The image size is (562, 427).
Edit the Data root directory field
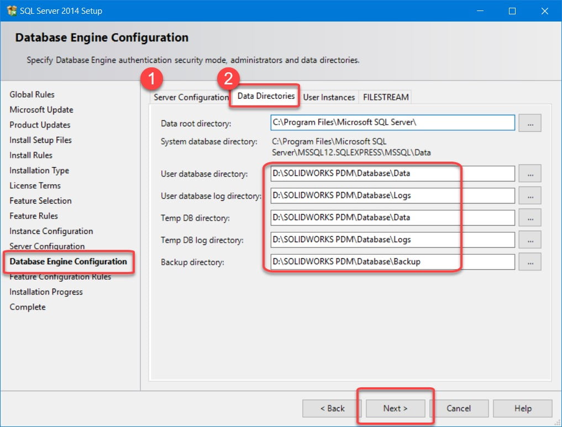[x=392, y=123]
